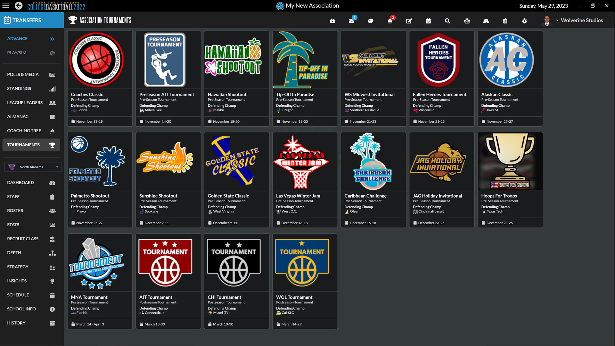Open the schedule calendar icon in toolbar
The height and width of the screenshot is (346, 615).
pos(428,21)
